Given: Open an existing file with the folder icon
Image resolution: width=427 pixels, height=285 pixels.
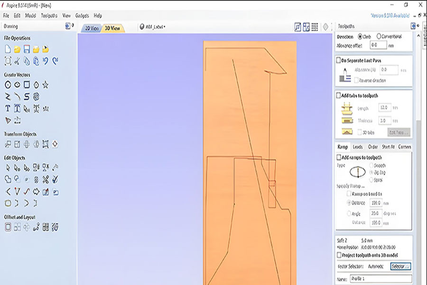Looking at the screenshot, I should click(x=17, y=49).
